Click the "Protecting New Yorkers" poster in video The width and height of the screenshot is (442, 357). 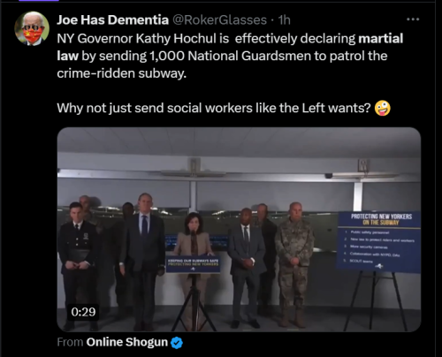[379, 241]
